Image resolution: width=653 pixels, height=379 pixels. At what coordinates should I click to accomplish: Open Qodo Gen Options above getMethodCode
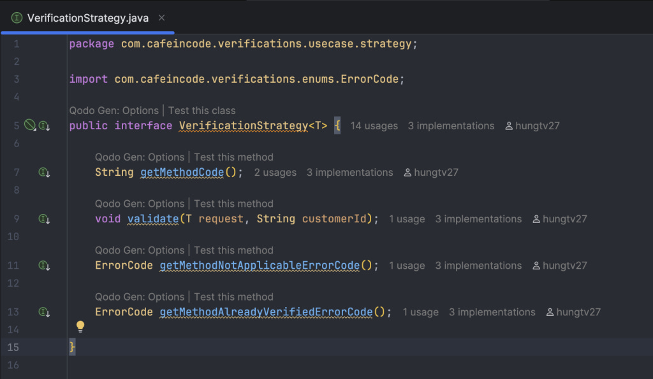tap(140, 157)
